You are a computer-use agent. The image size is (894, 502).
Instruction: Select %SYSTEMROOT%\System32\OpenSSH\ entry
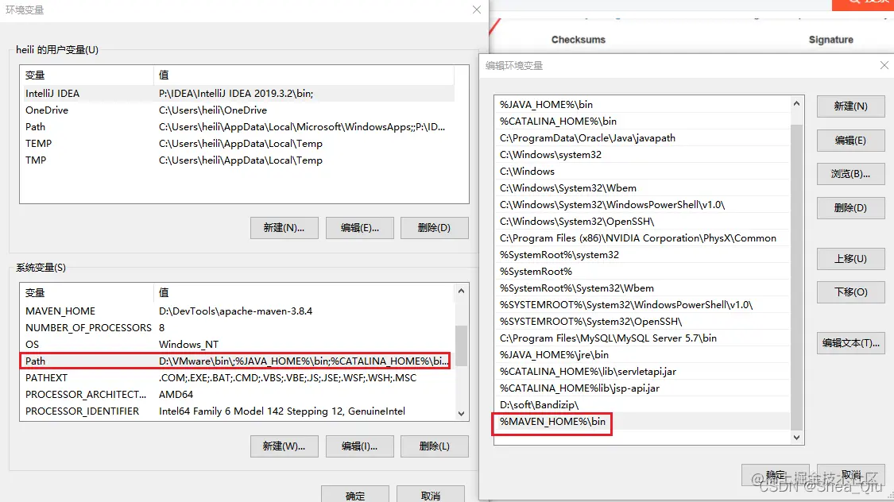point(641,322)
